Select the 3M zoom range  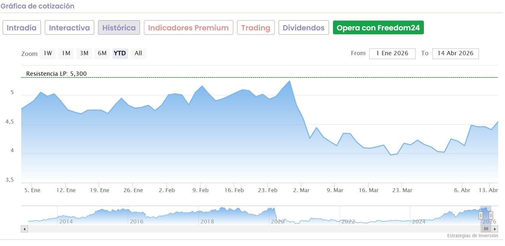[x=84, y=53]
